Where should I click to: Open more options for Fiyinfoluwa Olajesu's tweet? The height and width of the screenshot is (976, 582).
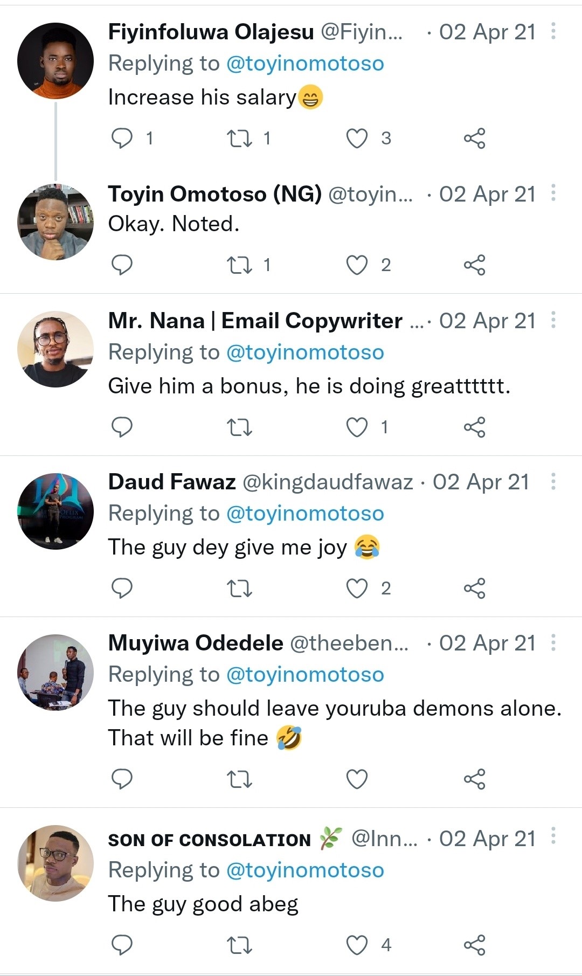pyautogui.click(x=553, y=31)
